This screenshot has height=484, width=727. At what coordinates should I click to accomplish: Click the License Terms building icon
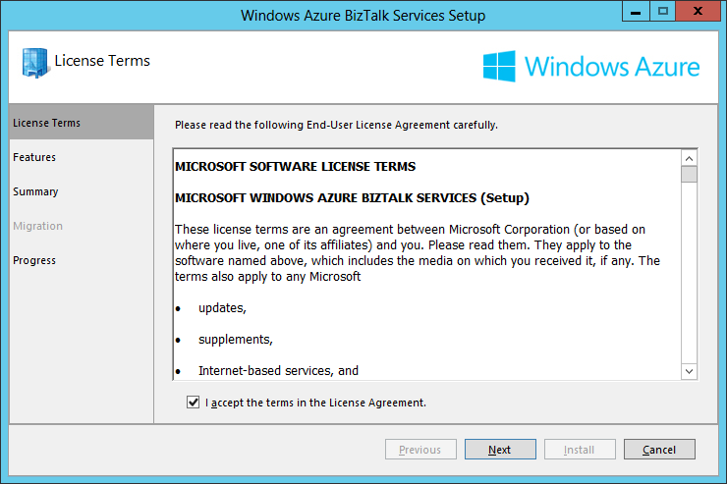click(35, 62)
